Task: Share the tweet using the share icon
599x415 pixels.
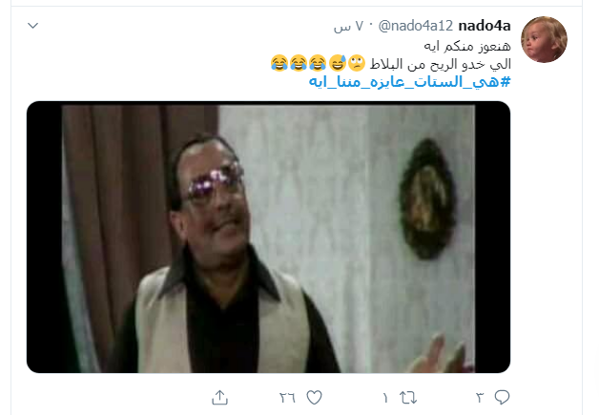Action: 219,398
